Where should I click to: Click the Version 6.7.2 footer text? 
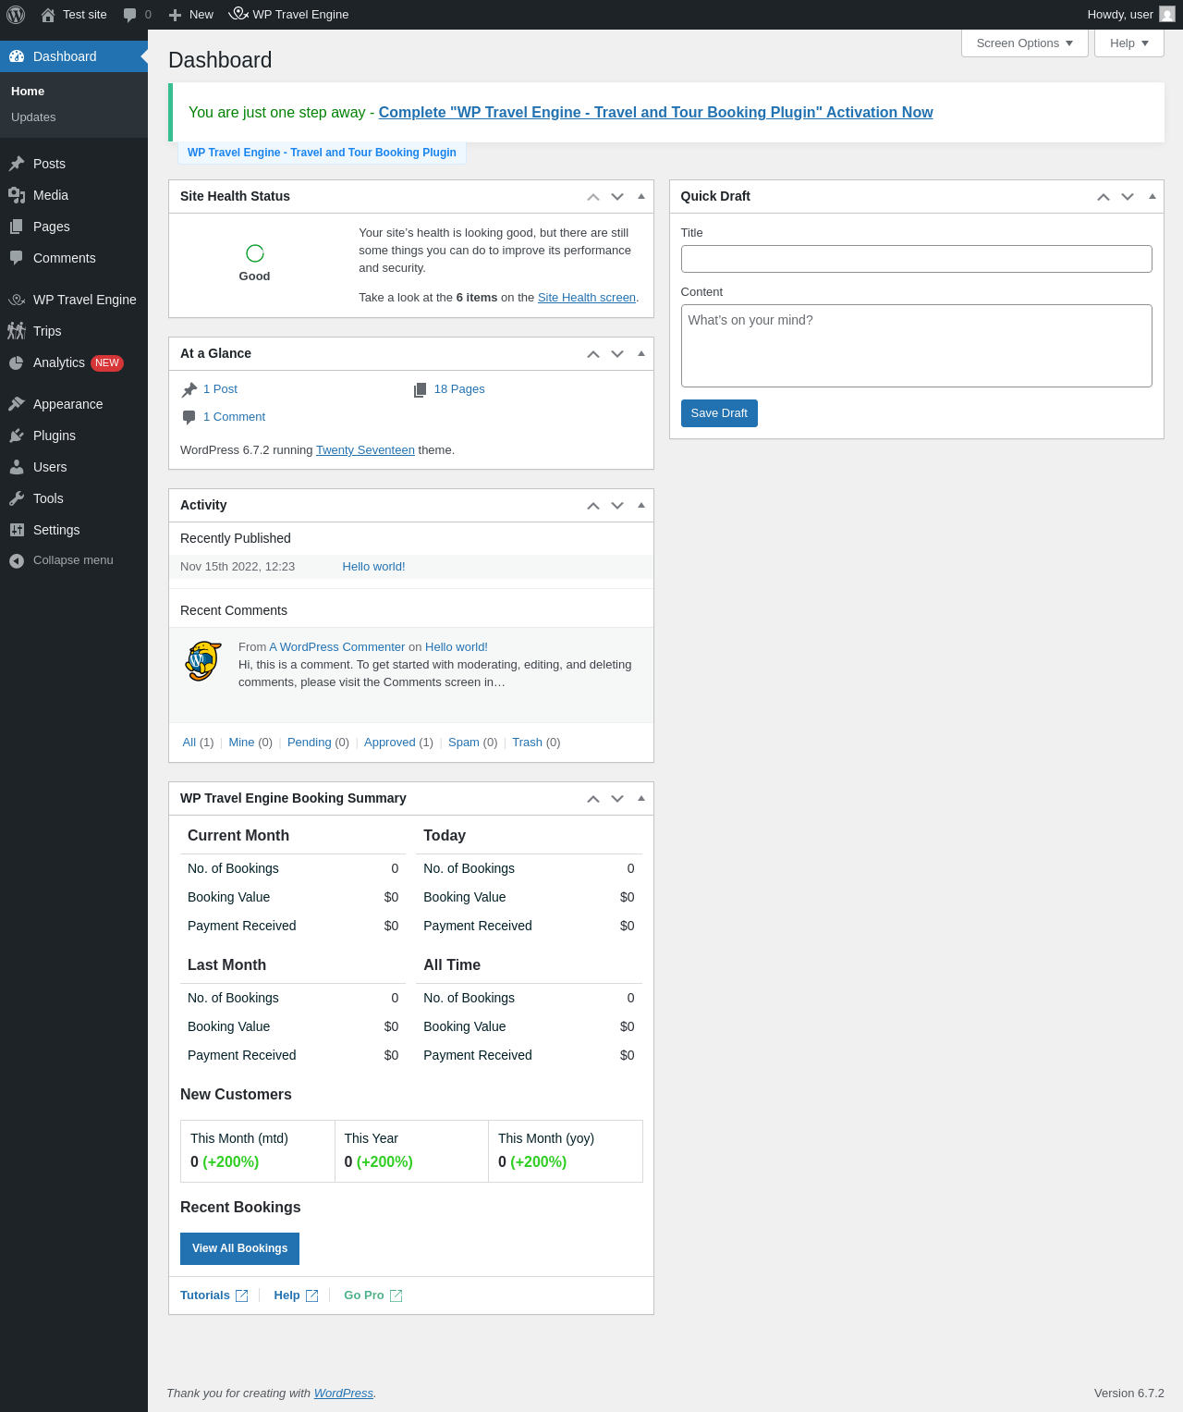click(1129, 1394)
